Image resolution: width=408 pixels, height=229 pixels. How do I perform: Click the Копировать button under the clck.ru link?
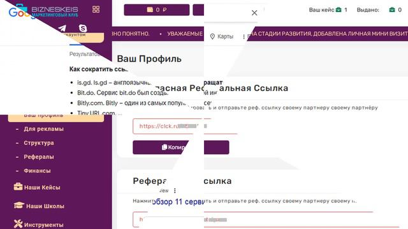click(181, 148)
